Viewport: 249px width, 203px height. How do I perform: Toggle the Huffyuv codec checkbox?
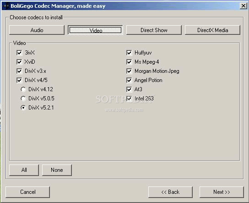click(x=129, y=53)
